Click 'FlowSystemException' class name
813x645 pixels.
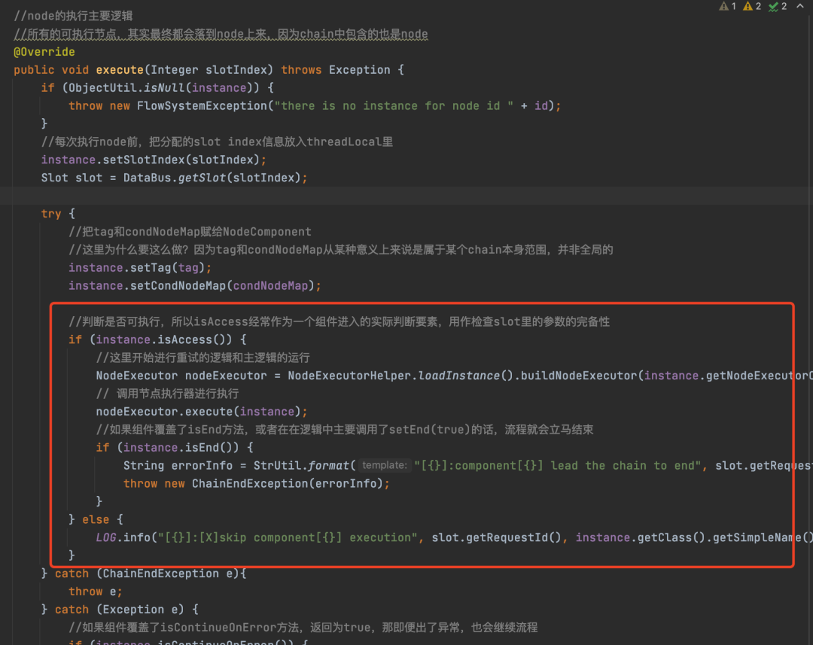tap(202, 106)
